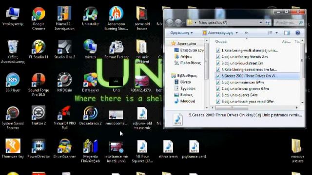The height and width of the screenshot is (175, 312).
Task: Select Pictures (Εικόνες) library
Action: tap(183, 95)
